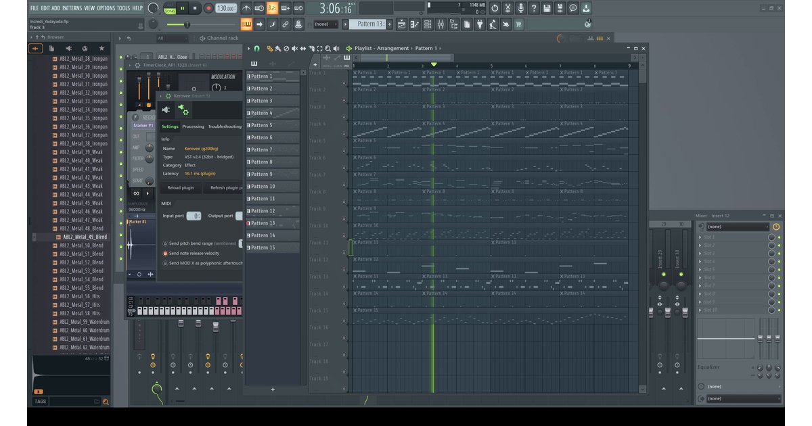Click the Reload plugin button
The image size is (812, 426).
coord(181,187)
